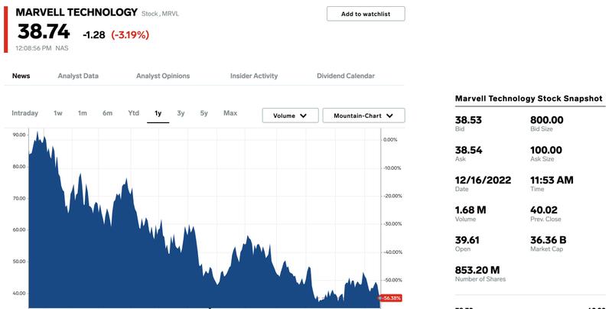Switch the chart to 3y range
This screenshot has height=309, width=612.
click(181, 113)
